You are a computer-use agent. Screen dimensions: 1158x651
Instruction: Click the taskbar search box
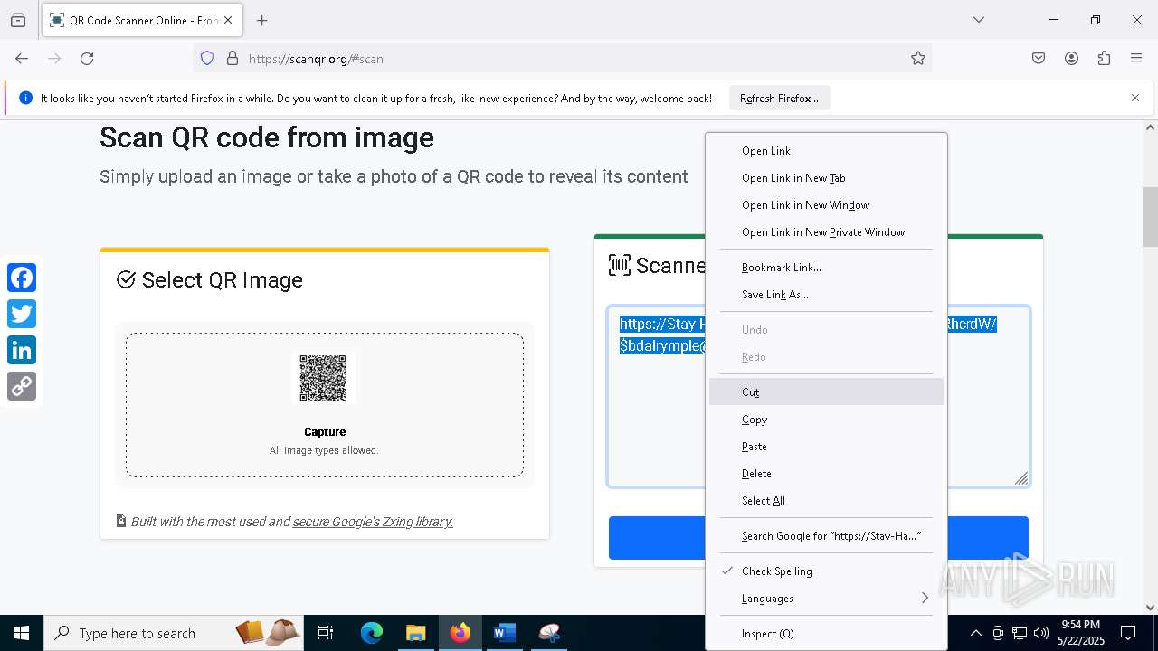point(174,633)
